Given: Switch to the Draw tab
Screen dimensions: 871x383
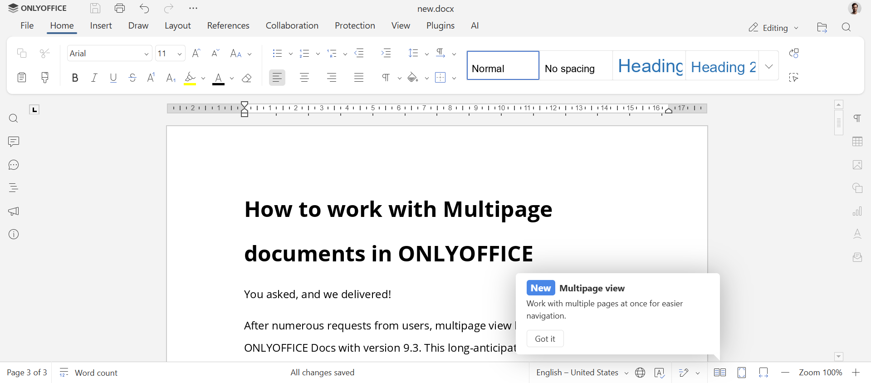Looking at the screenshot, I should pos(138,25).
